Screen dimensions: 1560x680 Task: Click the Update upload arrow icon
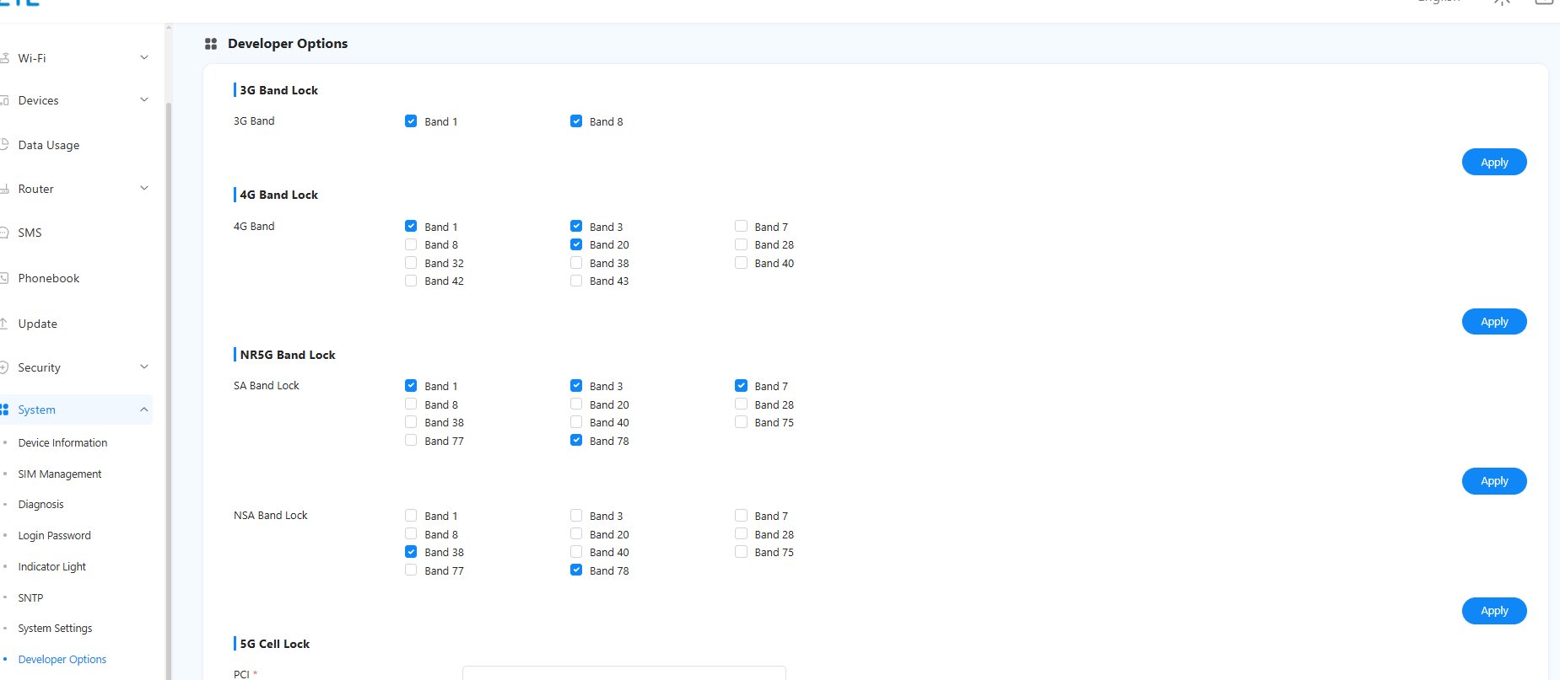click(4, 324)
